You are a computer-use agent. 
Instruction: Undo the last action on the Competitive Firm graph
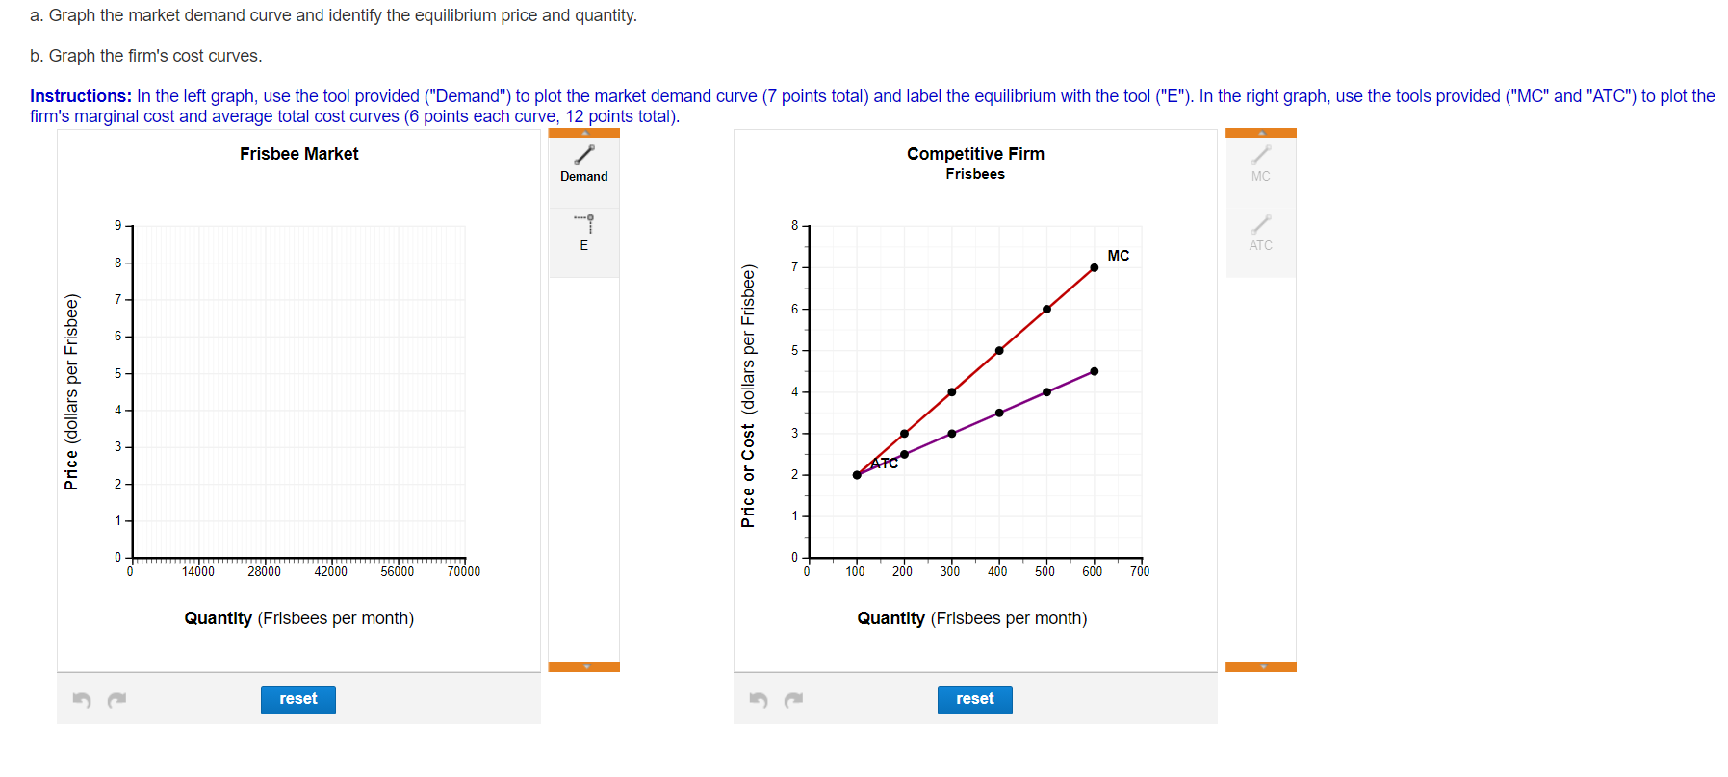758,700
